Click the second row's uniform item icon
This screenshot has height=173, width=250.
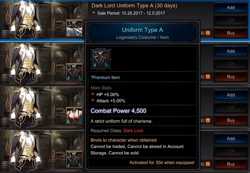click(x=74, y=72)
